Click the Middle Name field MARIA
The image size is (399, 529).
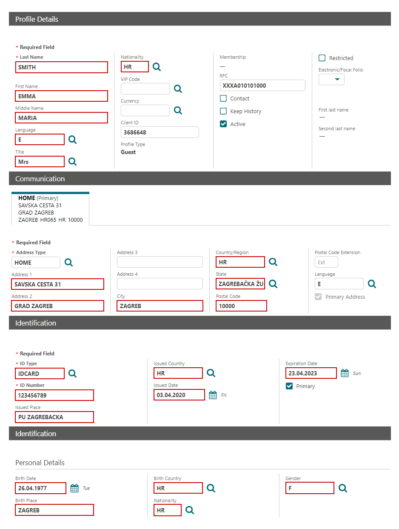point(61,118)
